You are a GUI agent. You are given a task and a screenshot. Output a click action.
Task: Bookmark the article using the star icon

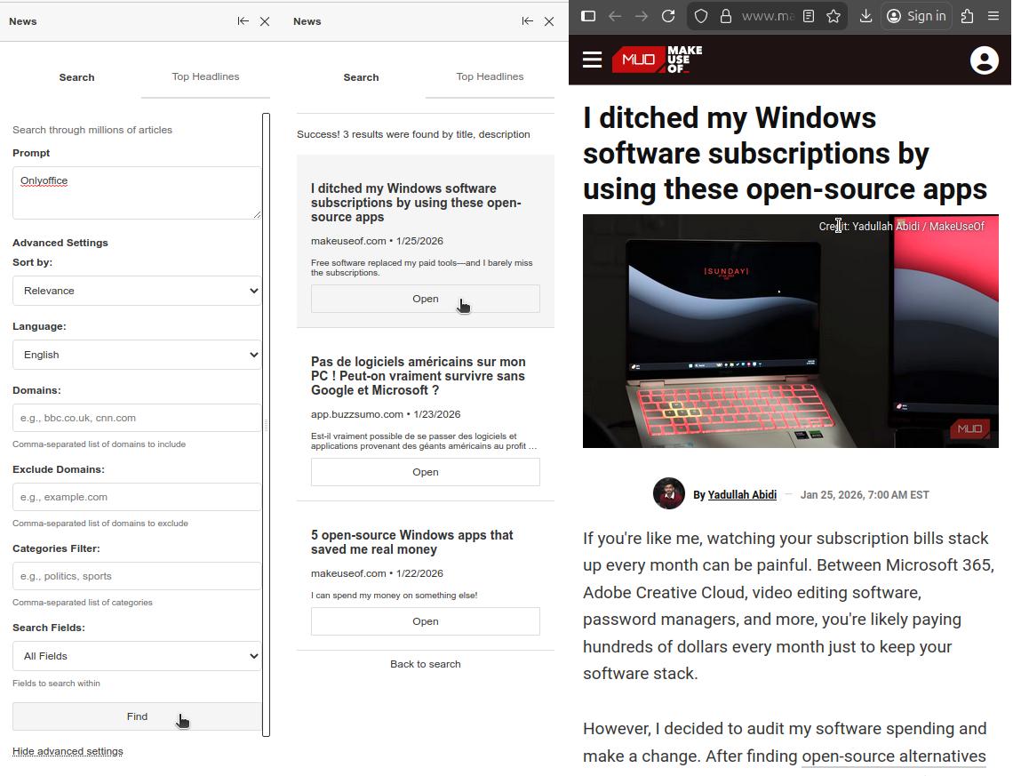pos(833,16)
